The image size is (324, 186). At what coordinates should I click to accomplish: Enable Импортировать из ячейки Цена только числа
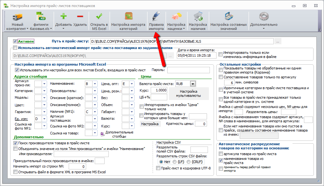pos(141,107)
